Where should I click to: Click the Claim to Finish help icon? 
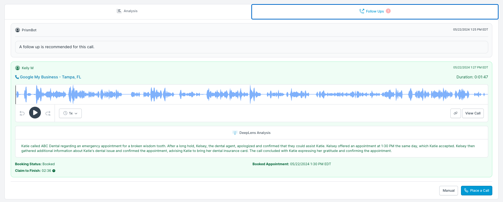click(x=54, y=171)
